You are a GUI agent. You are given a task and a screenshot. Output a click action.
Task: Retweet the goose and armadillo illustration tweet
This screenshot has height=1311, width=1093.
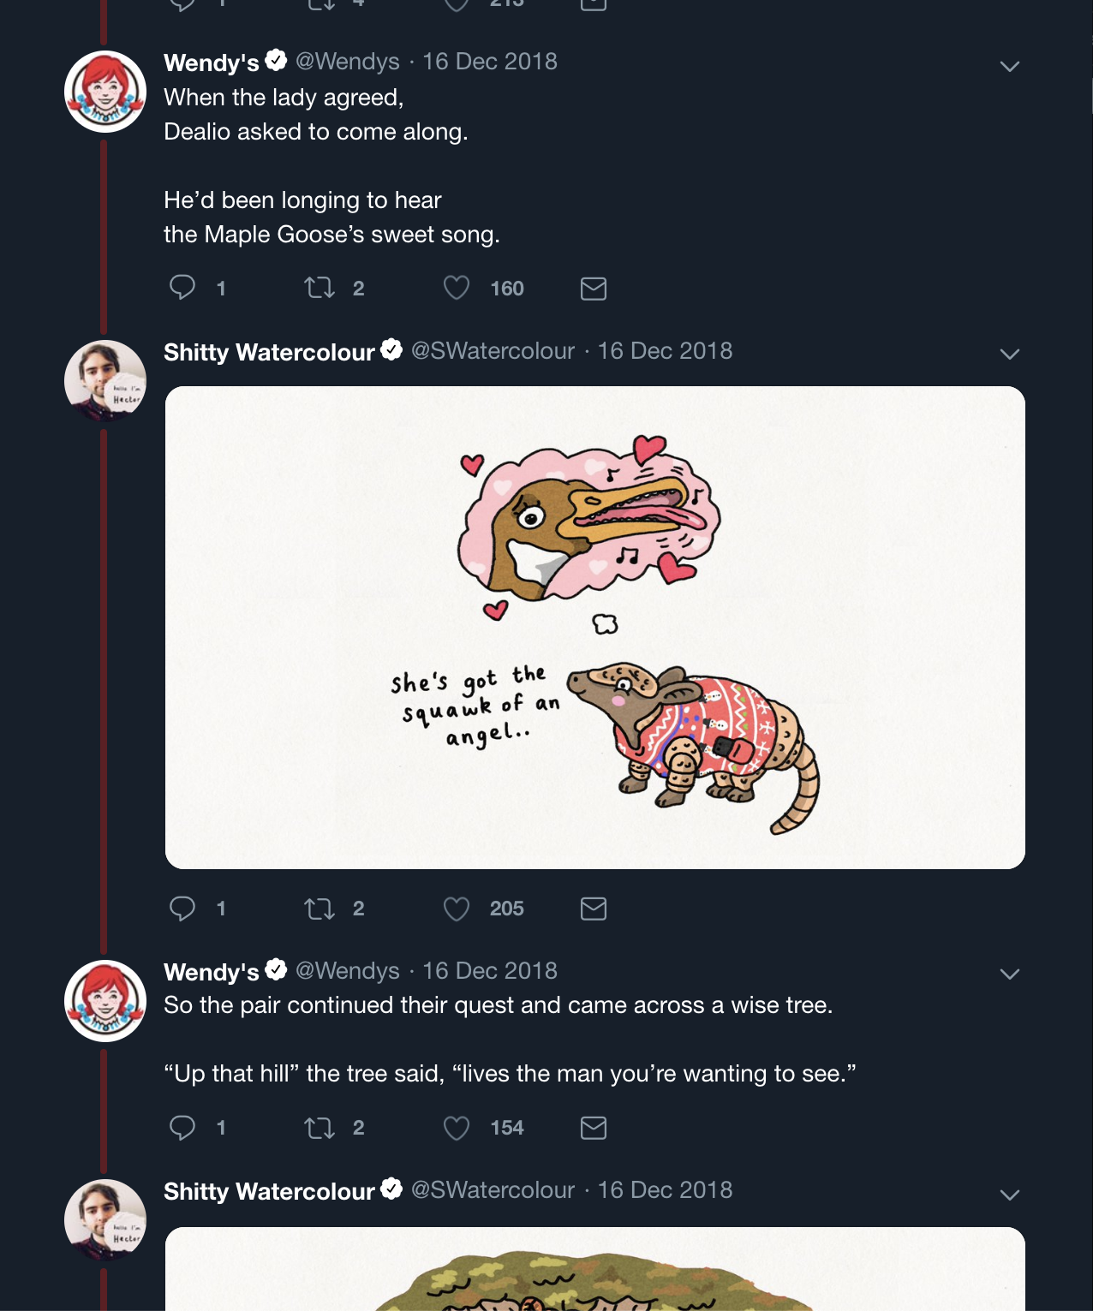(x=320, y=908)
